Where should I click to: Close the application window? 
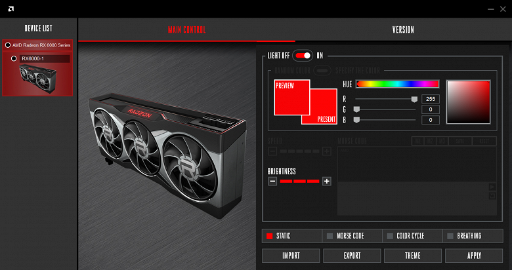[x=503, y=9]
